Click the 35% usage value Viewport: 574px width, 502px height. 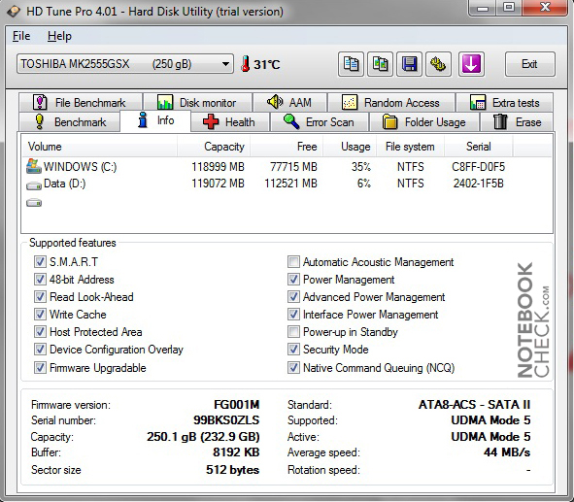[361, 167]
